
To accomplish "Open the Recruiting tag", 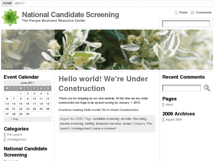I will coord(140,119).
